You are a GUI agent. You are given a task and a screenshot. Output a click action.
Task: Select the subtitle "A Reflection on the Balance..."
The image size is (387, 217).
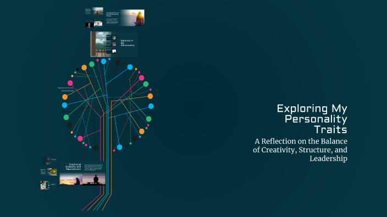point(300,150)
